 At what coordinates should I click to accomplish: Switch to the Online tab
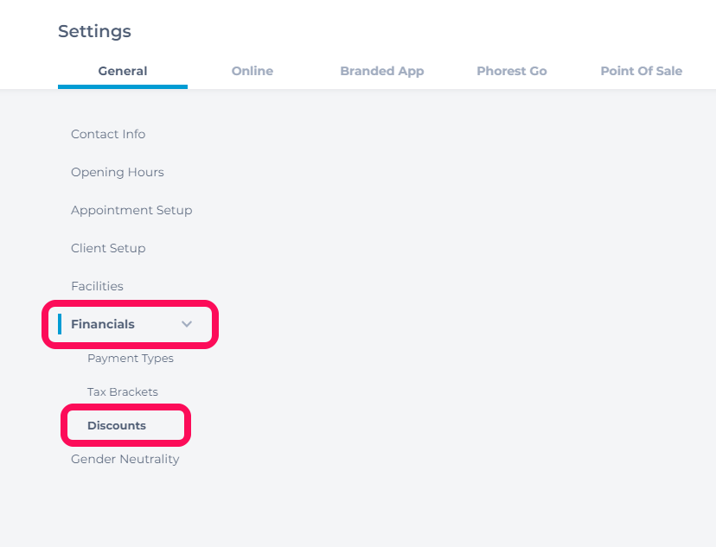[252, 71]
